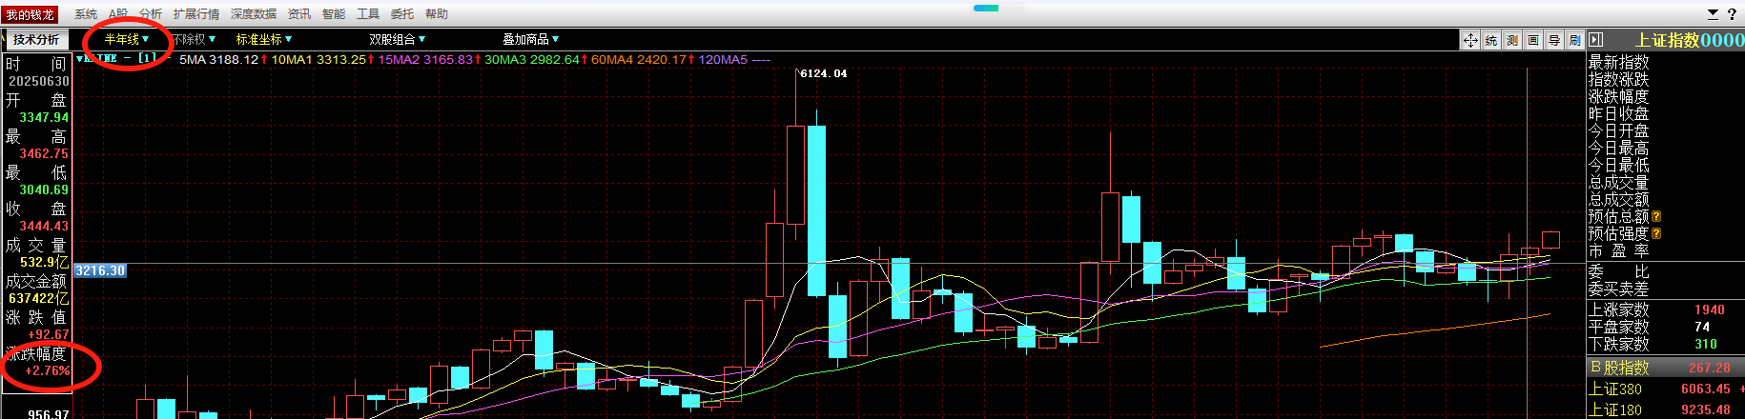Click the 预估强度 question mark hint
This screenshot has width=1745, height=419.
coord(1656,233)
